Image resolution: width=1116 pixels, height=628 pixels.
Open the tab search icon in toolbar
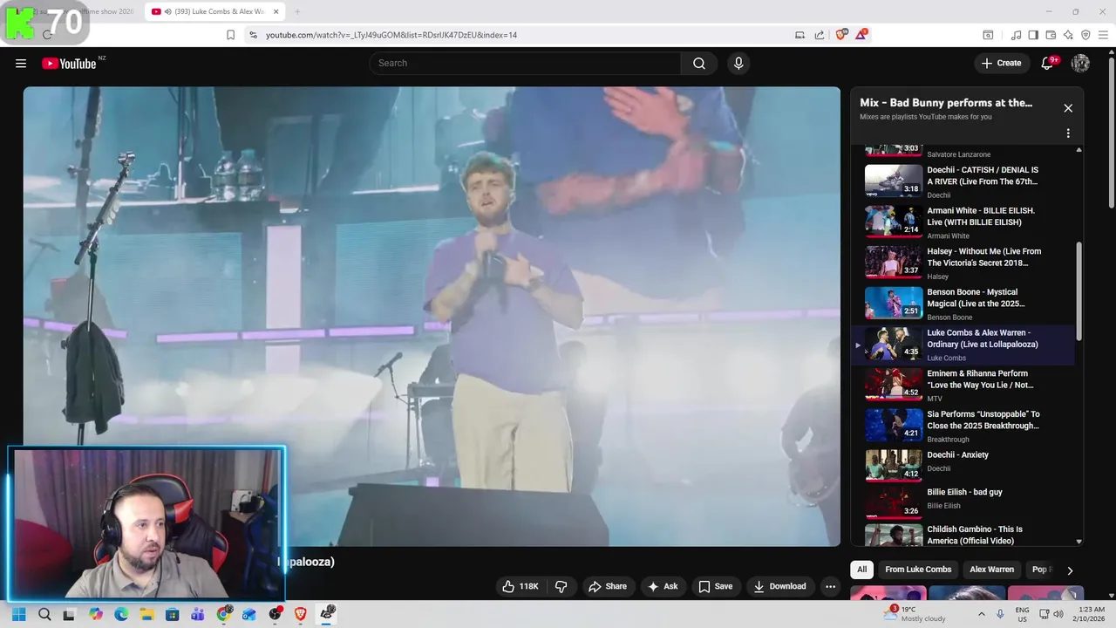[988, 35]
